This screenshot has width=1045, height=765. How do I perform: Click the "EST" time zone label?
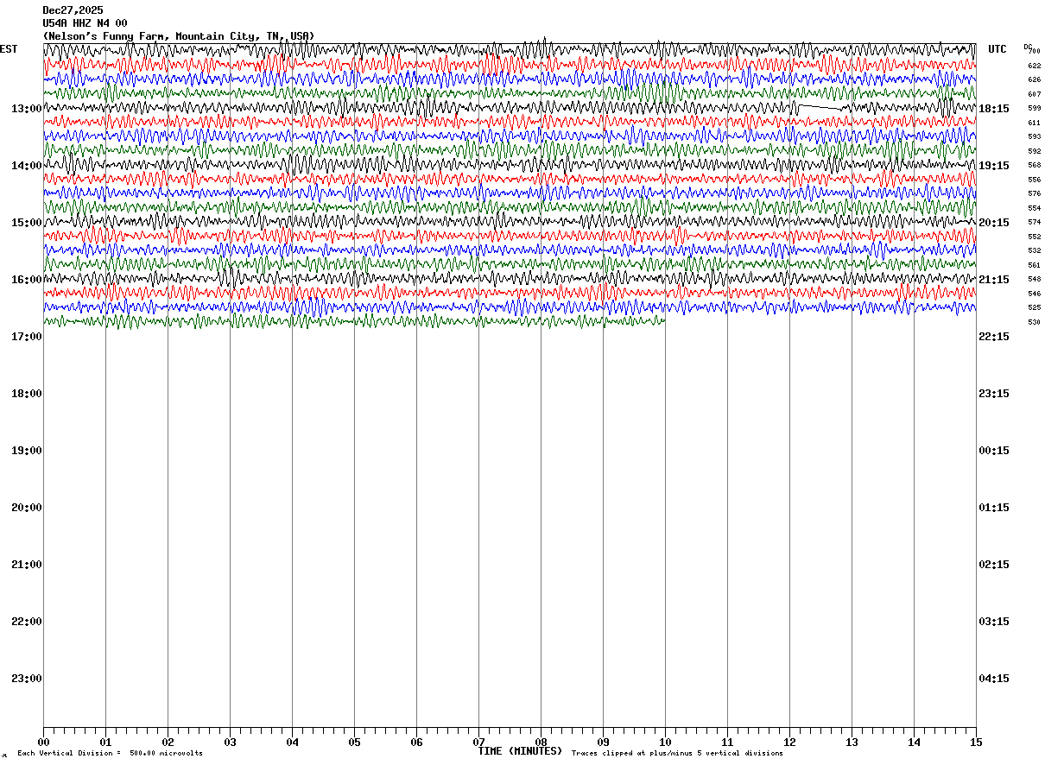[x=9, y=49]
